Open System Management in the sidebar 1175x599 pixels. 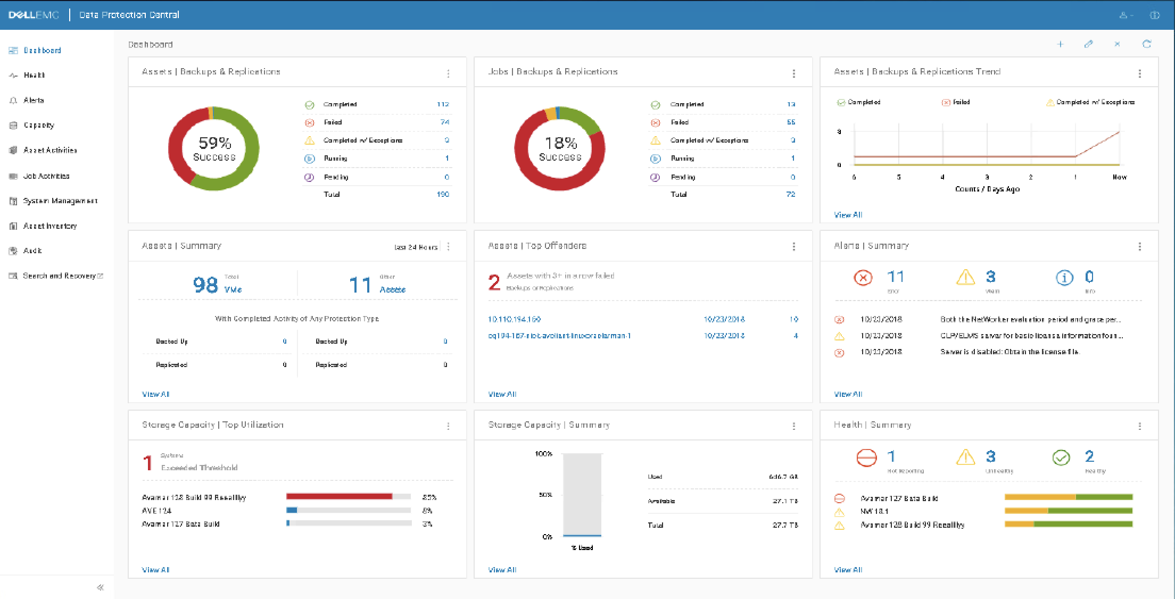pos(53,201)
